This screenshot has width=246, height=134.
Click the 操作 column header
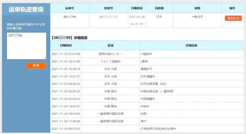tap(232, 8)
